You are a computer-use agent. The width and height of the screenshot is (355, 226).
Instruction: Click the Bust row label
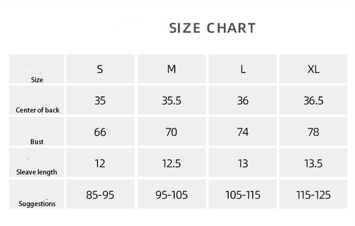pos(37,141)
